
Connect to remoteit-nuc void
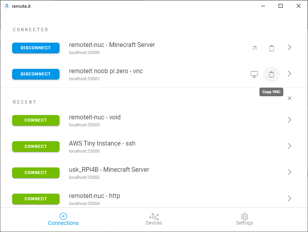[x=36, y=120]
